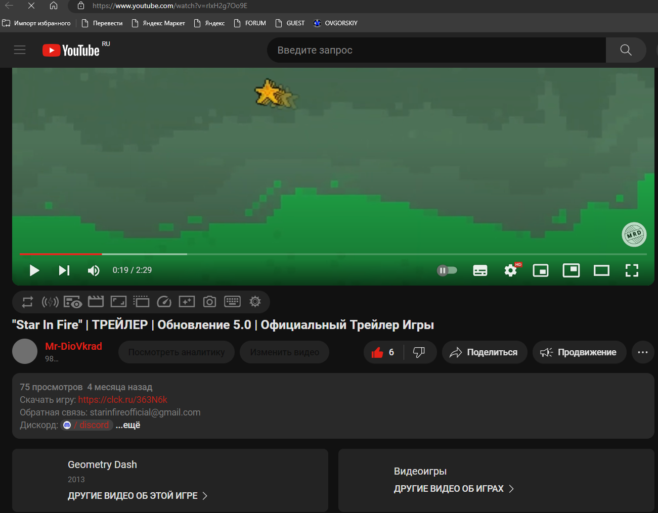
Task: Click the resize player frame icon
Action: [118, 302]
